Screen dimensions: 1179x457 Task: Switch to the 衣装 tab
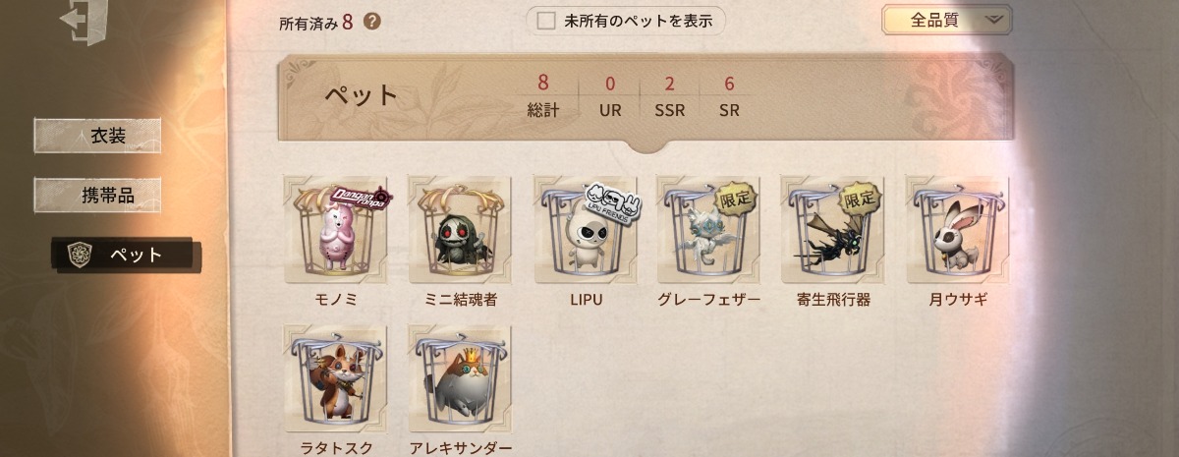point(97,136)
